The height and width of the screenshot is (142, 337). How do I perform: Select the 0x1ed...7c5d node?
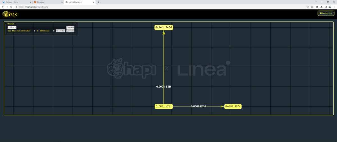coord(163,27)
